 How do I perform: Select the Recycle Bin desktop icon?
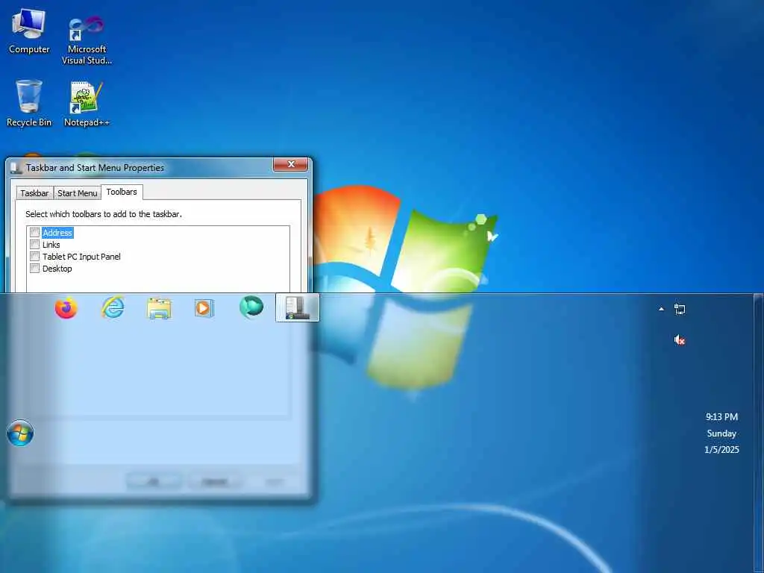(x=29, y=103)
